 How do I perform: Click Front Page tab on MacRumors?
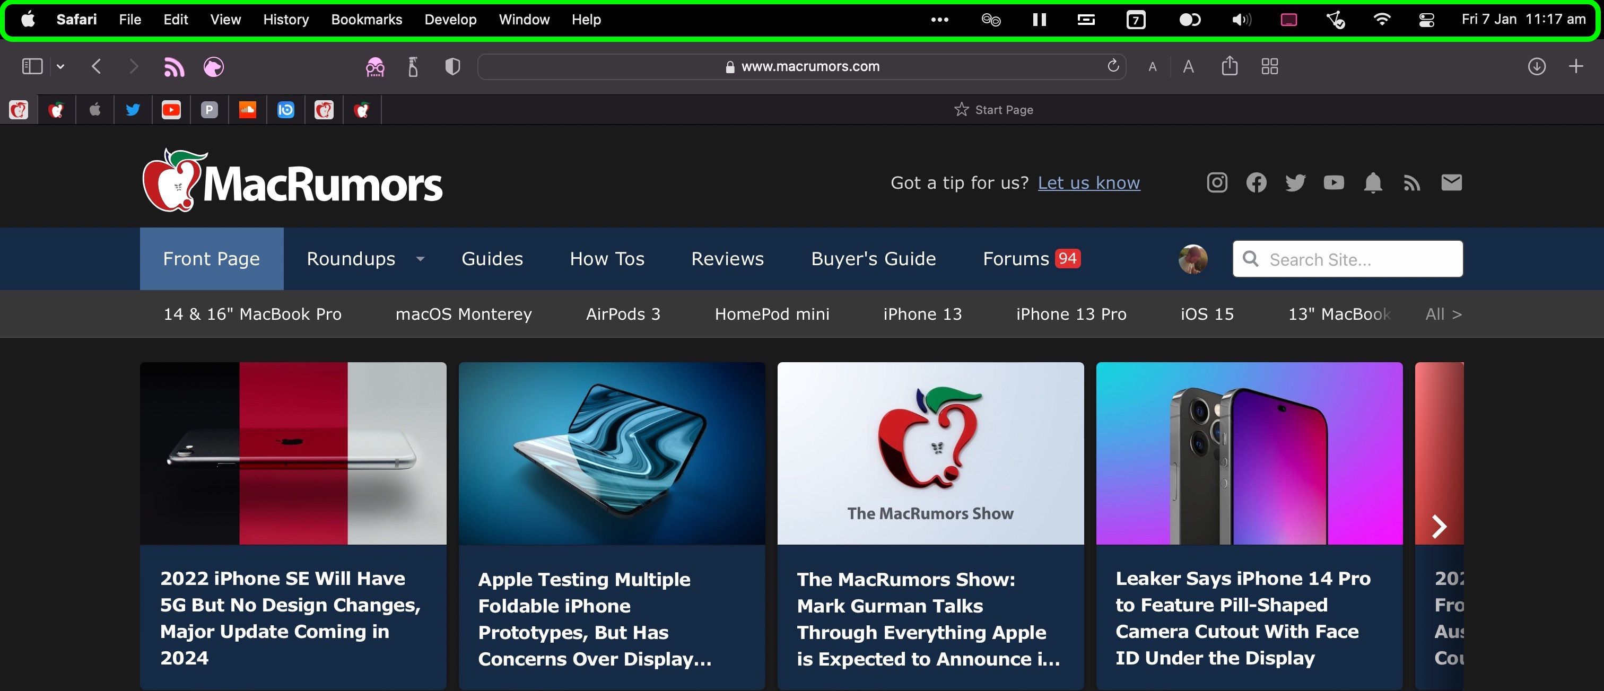pyautogui.click(x=212, y=259)
